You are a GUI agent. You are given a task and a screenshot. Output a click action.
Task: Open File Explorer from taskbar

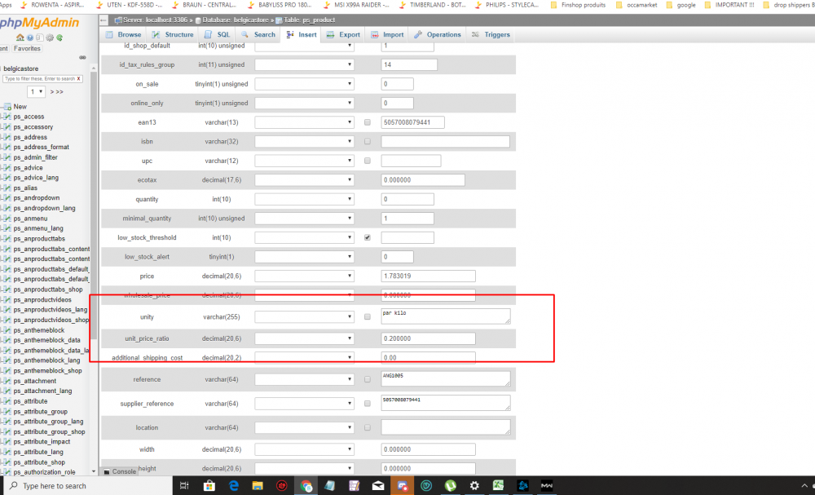point(258,486)
